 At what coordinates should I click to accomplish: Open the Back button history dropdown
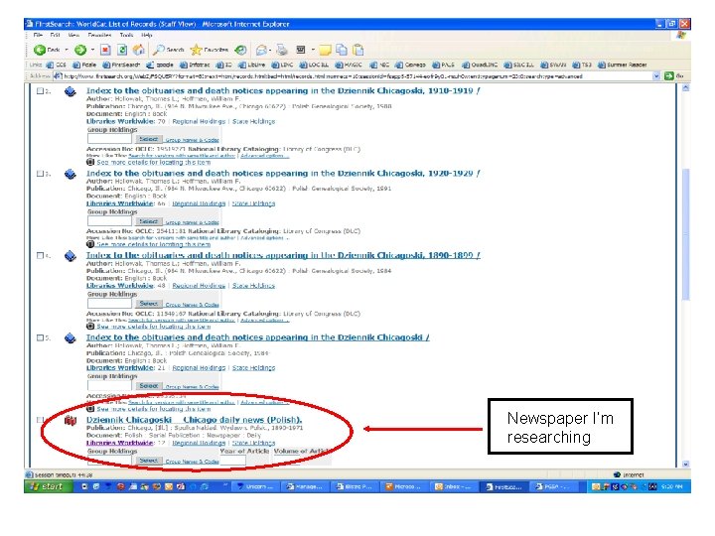[x=67, y=50]
